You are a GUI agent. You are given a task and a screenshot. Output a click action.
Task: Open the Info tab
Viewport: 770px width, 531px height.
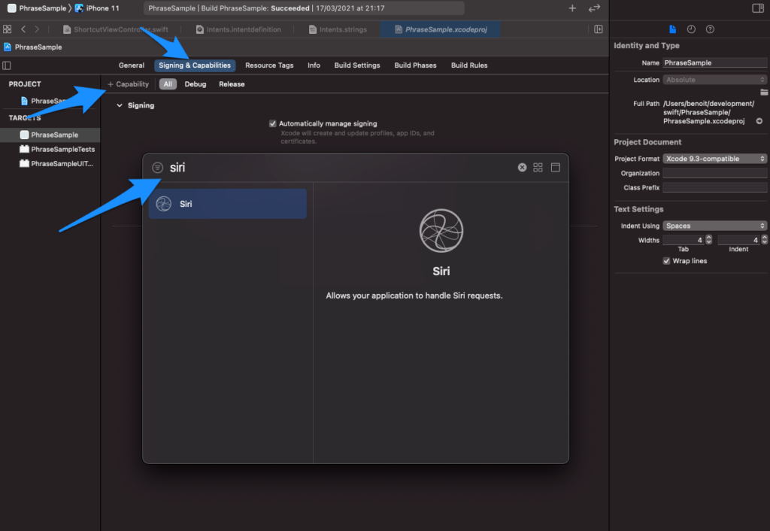[314, 65]
